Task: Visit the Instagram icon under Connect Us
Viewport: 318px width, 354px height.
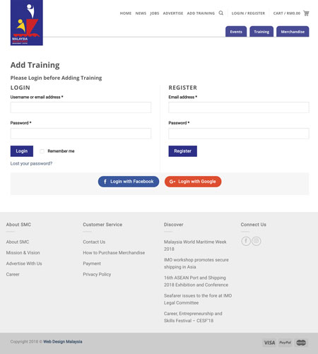Action: [257, 241]
